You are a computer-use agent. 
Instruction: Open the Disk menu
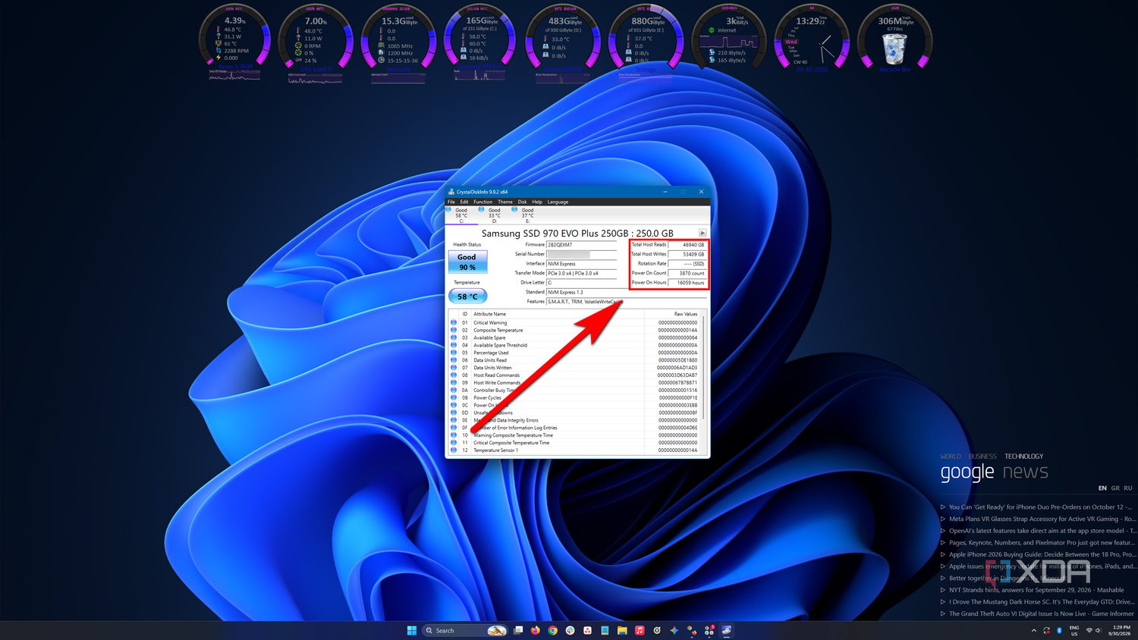(x=522, y=202)
